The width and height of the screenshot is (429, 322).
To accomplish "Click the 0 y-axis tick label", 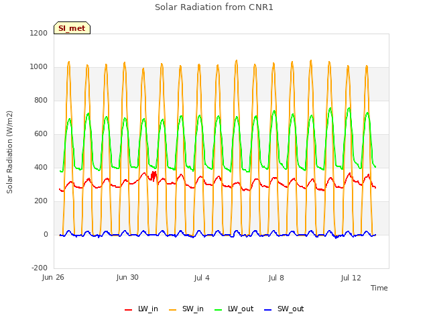I will point(46,234).
